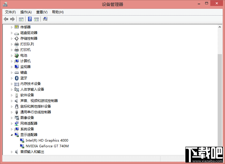The height and width of the screenshot is (164, 225).
Task: Click the vertical scrollbar thumb
Action: (220, 101)
